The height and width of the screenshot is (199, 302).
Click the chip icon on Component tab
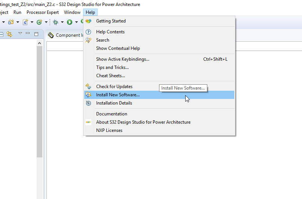51,35
